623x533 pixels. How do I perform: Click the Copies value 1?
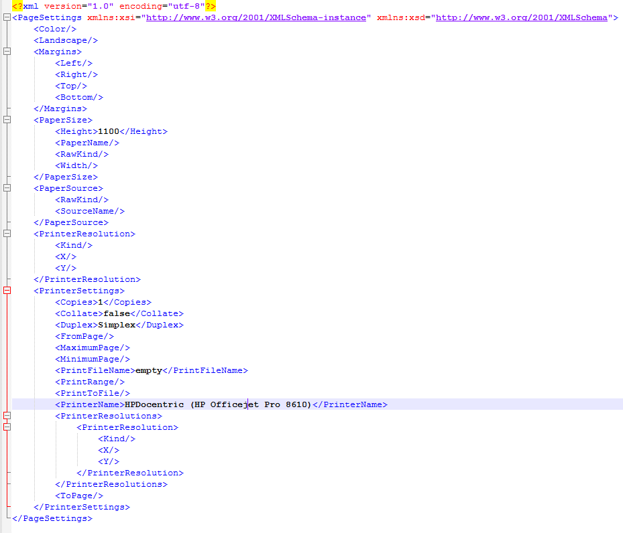(101, 302)
